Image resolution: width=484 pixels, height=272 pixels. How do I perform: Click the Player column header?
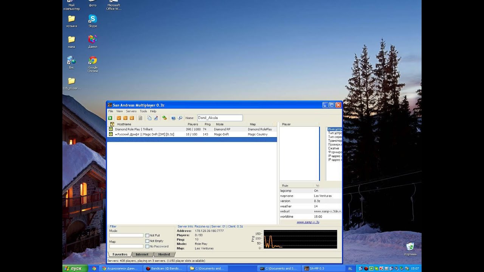coord(299,124)
